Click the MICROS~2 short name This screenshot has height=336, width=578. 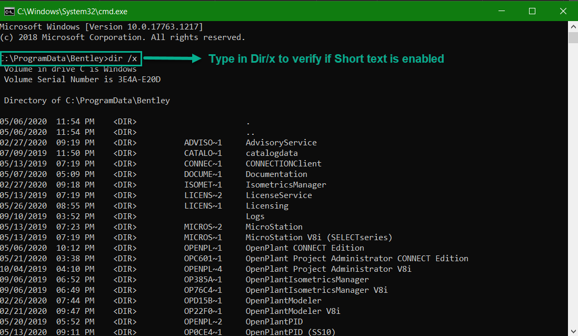[203, 227]
